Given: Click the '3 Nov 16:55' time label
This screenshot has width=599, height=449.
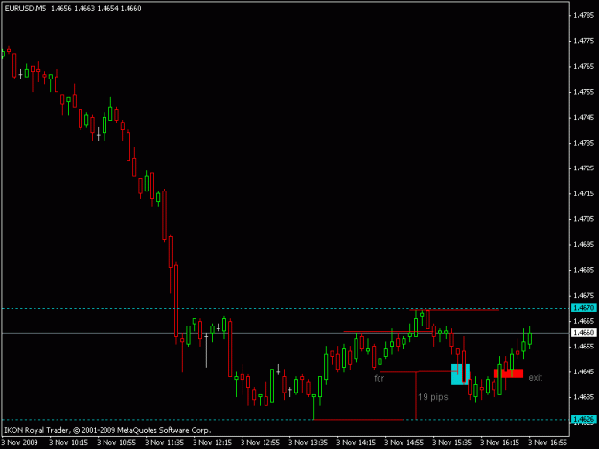Looking at the screenshot, I should tap(548, 443).
